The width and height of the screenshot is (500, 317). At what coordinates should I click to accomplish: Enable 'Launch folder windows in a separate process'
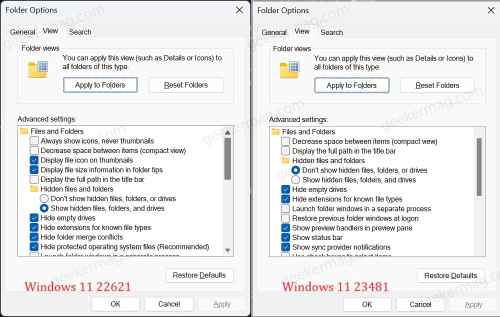pos(285,208)
